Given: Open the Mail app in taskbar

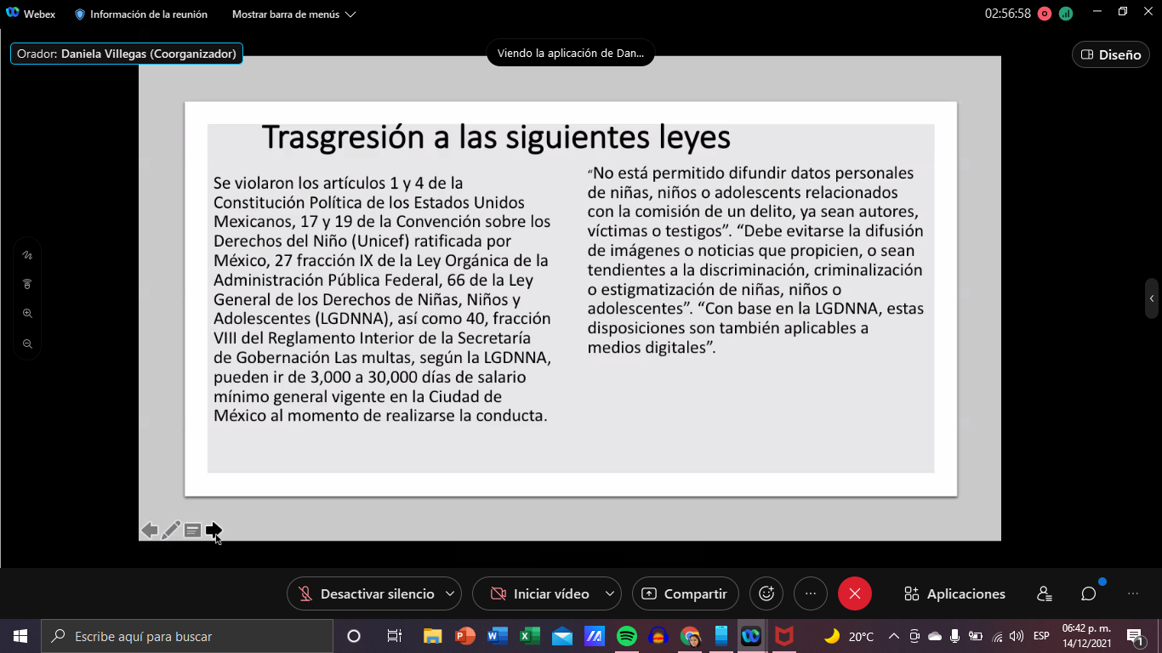Looking at the screenshot, I should click(562, 636).
